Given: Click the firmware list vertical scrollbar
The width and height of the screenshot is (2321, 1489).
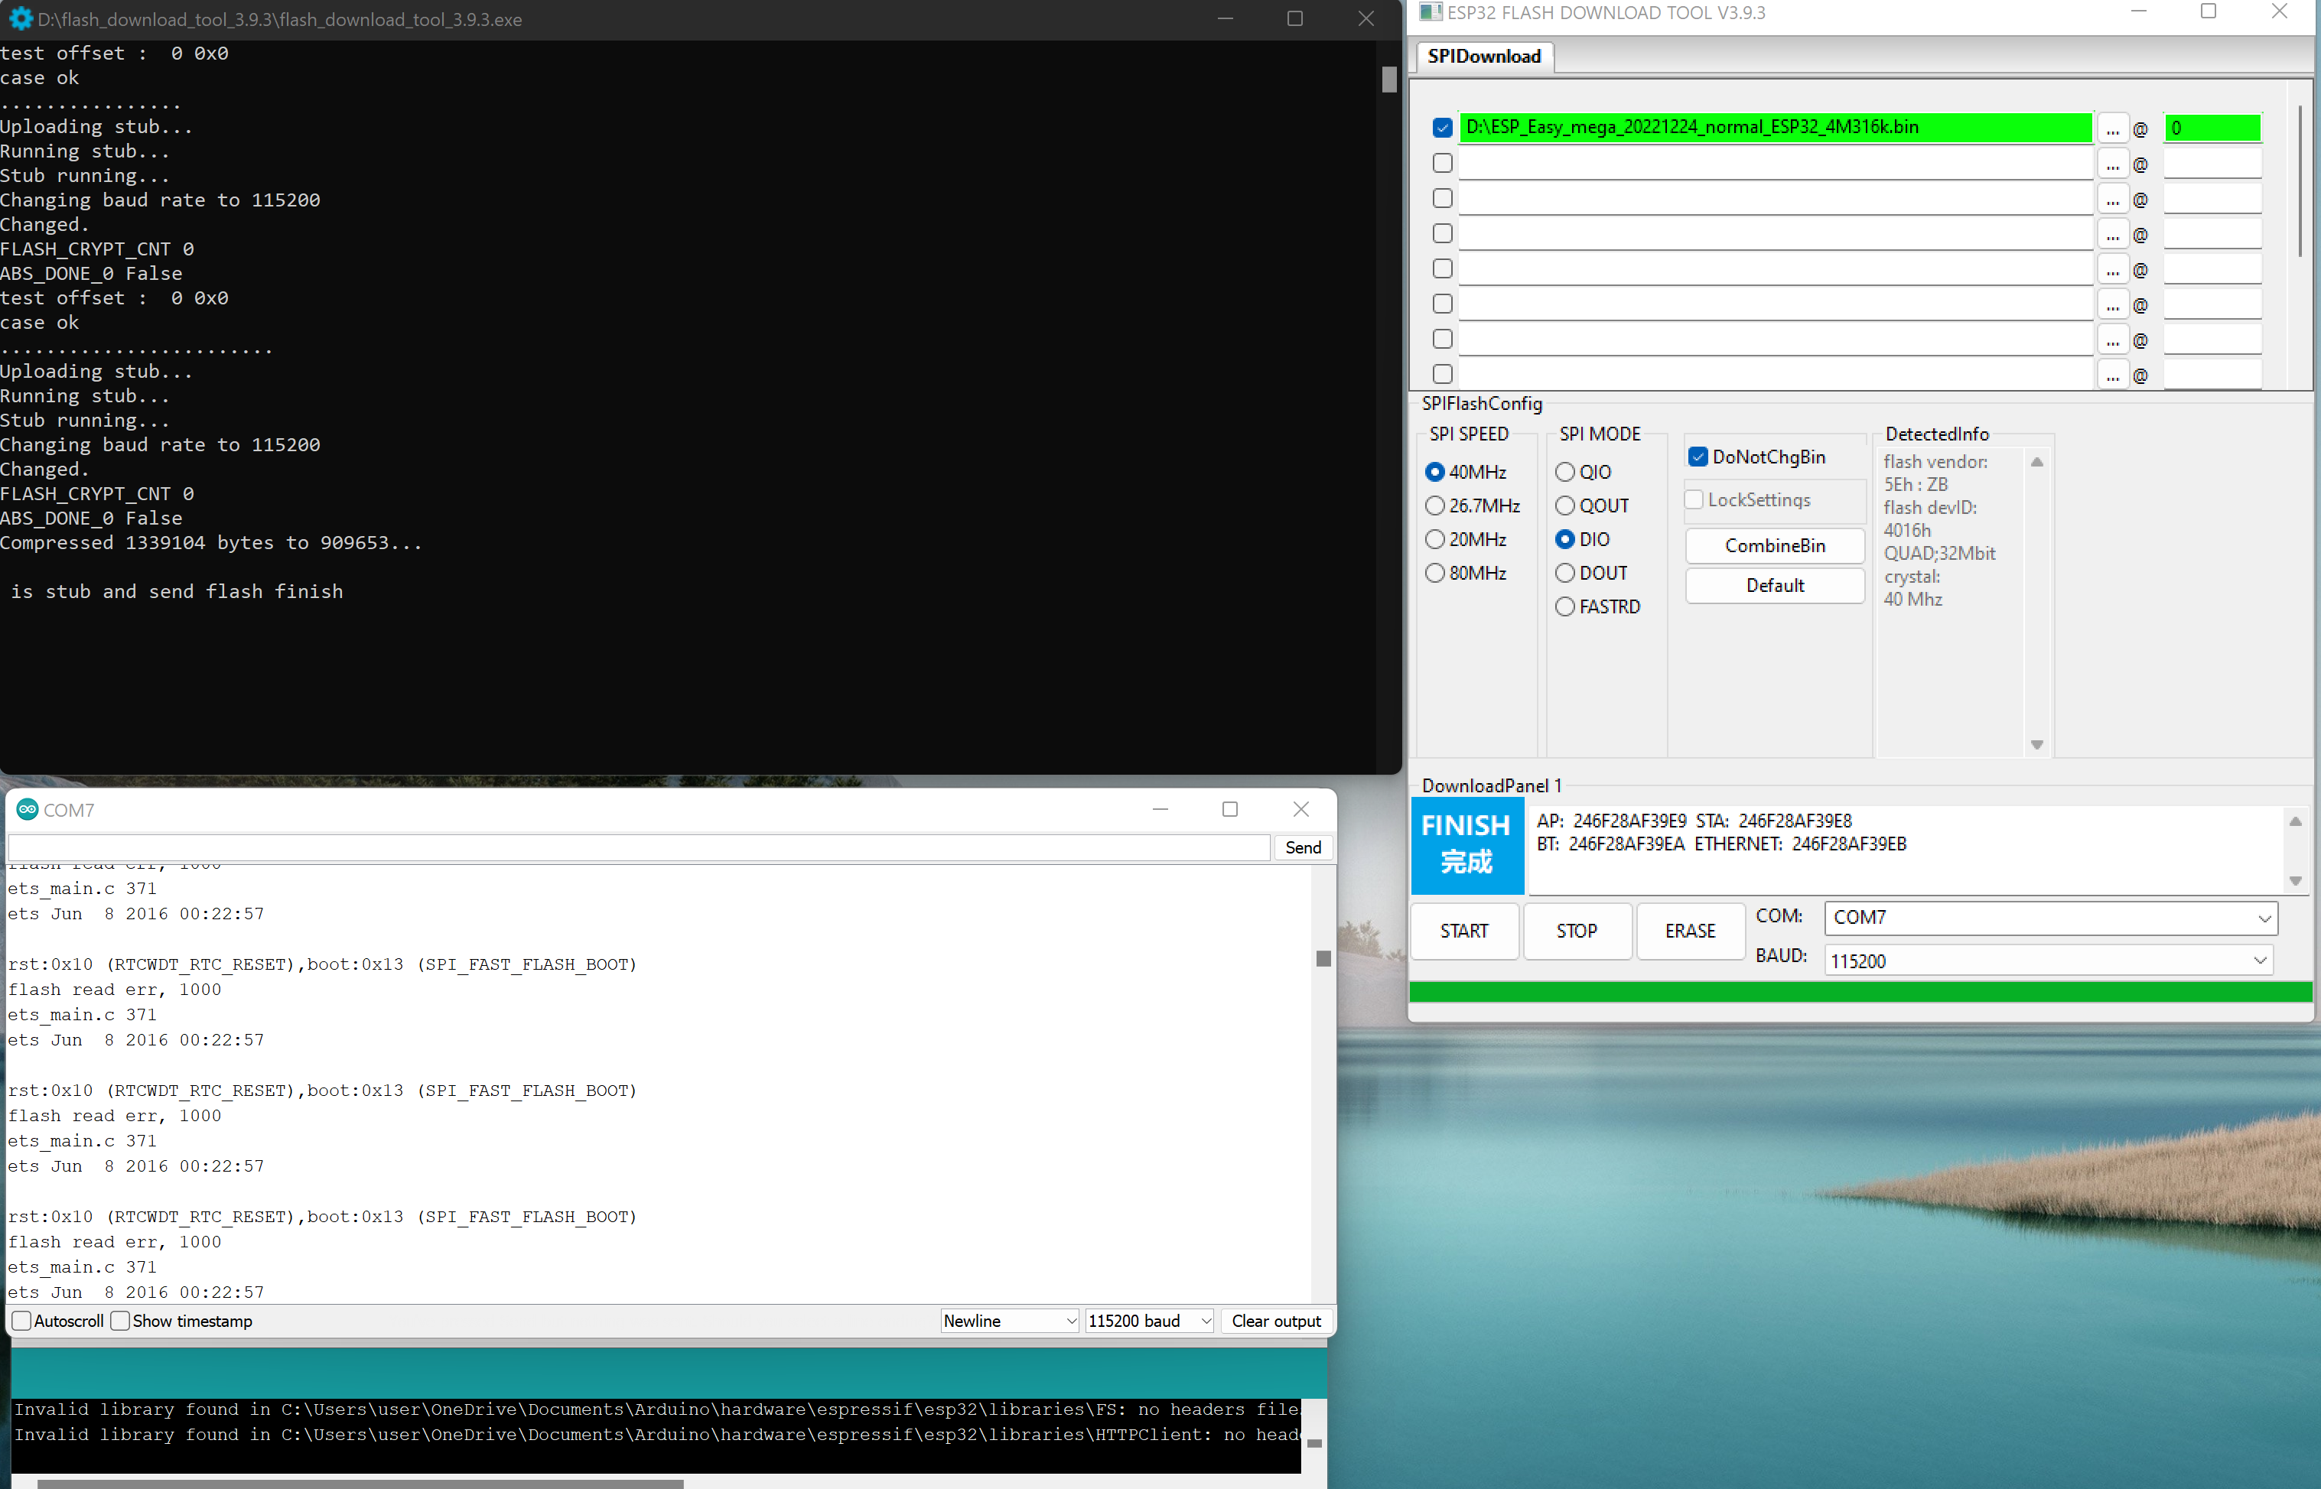Looking at the screenshot, I should click(2300, 180).
